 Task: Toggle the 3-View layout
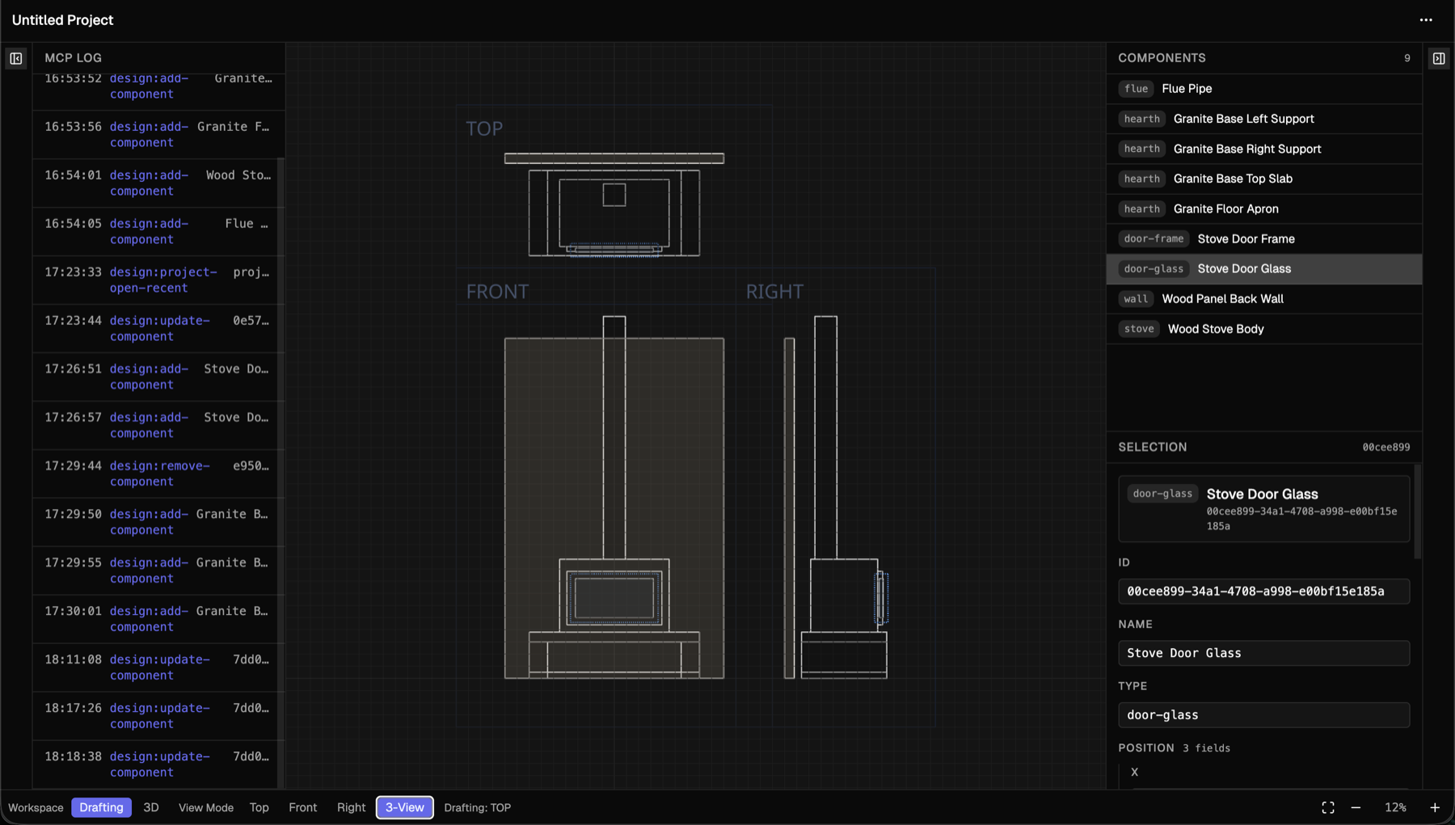(x=404, y=807)
